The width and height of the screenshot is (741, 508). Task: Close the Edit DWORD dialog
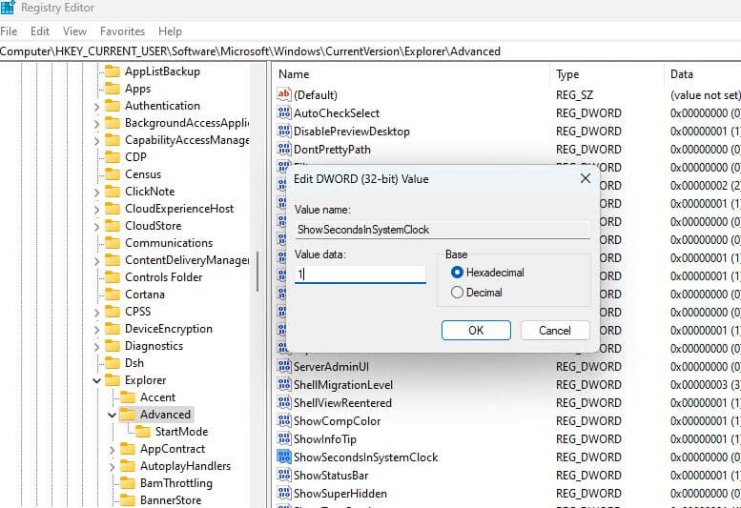585,178
